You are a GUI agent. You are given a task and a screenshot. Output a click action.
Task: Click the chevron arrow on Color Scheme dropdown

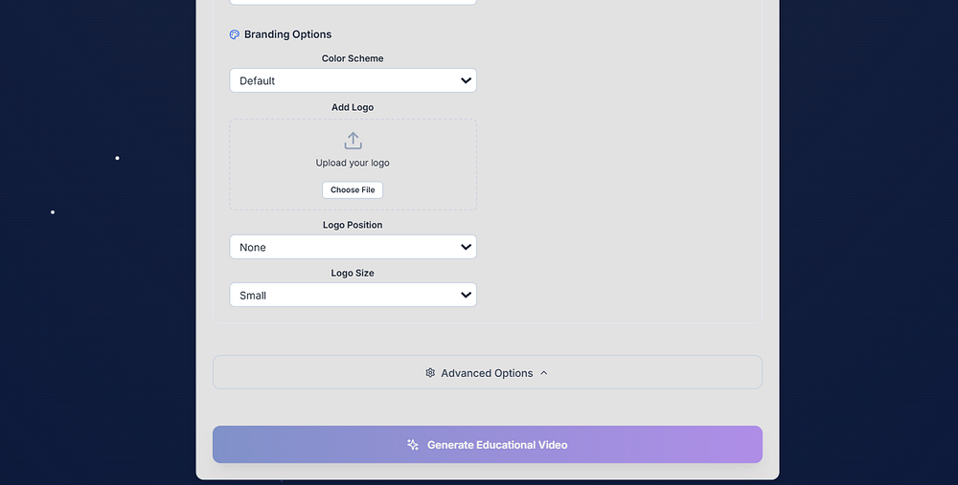coord(467,80)
